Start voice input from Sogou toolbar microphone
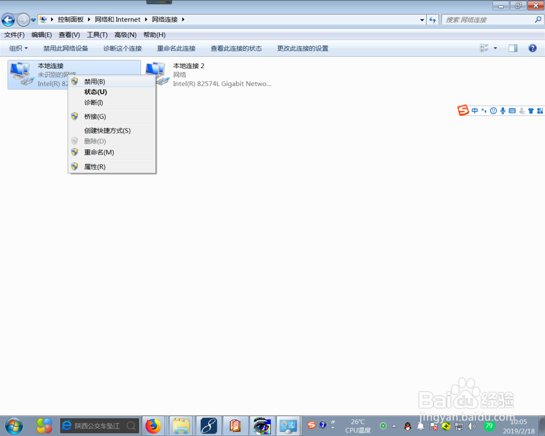 click(502, 110)
